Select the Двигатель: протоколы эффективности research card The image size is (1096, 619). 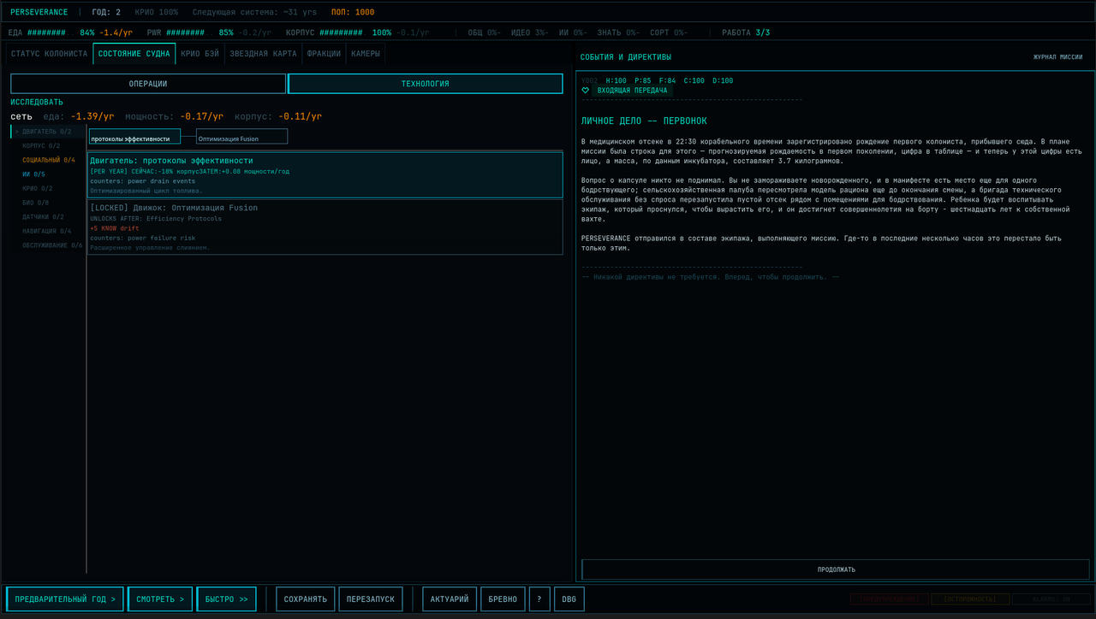(325, 175)
